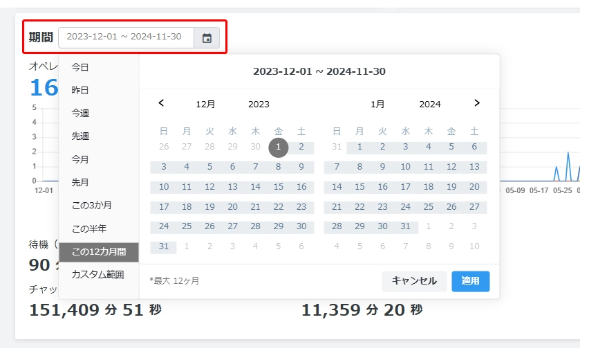Pick January 17 in right calendar
The image size is (589, 351).
(x=405, y=187)
